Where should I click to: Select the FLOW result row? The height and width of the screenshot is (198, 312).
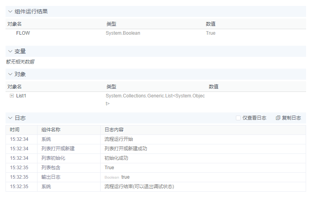click(x=156, y=33)
